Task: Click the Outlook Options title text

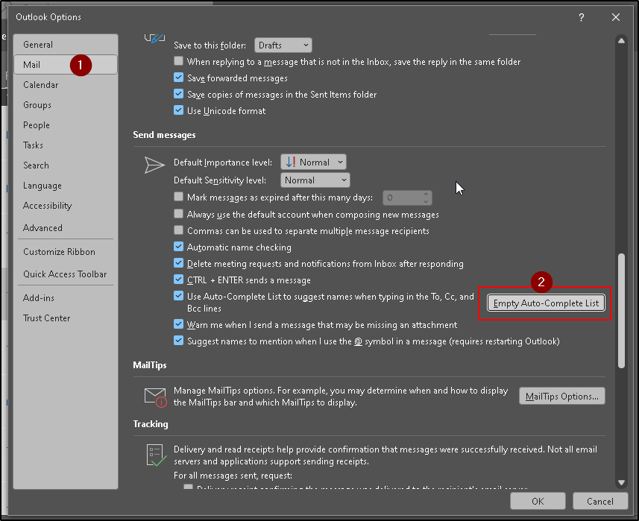Action: (x=48, y=17)
